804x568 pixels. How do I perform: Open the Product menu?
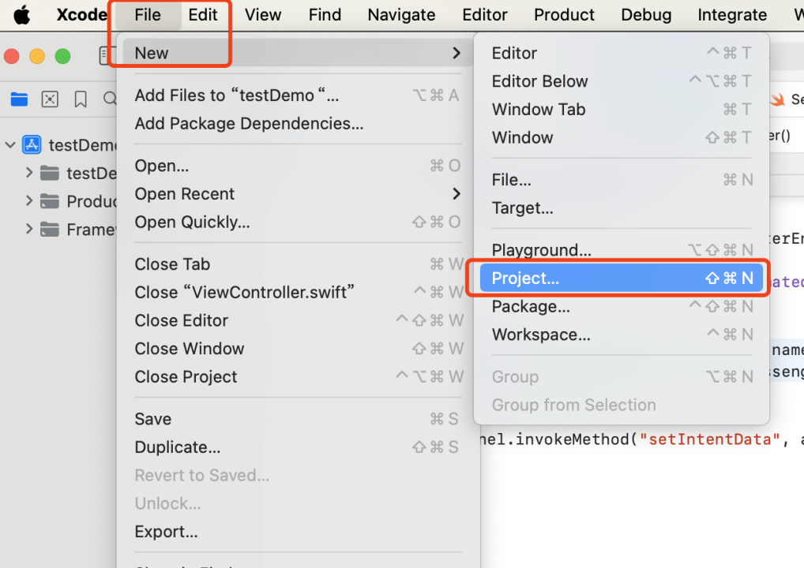tap(565, 15)
